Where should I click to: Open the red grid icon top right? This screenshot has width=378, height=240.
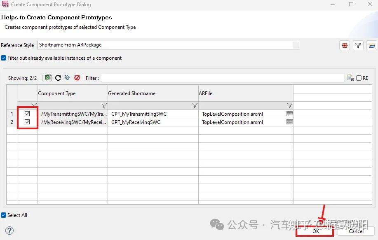click(344, 45)
